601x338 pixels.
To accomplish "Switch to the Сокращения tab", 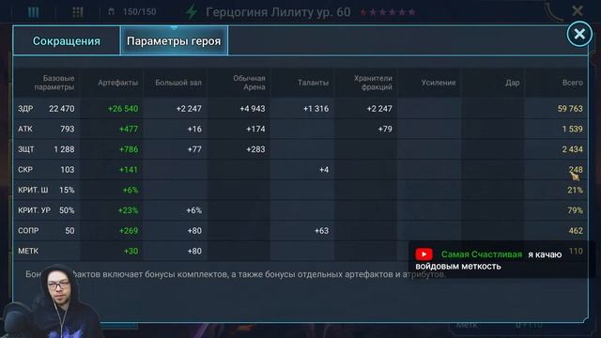I will point(67,41).
